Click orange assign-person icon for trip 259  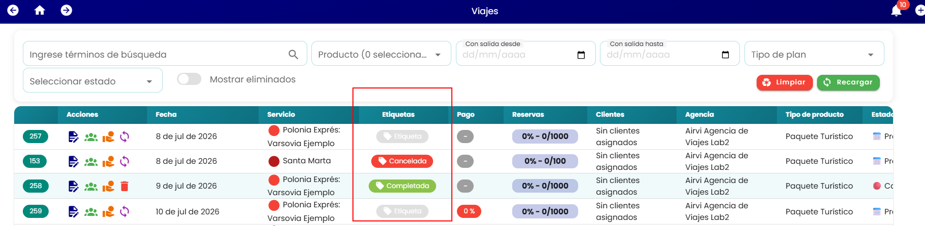[x=108, y=211]
